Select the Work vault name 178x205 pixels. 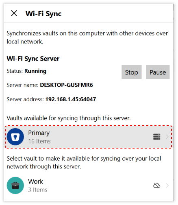[x=35, y=181]
